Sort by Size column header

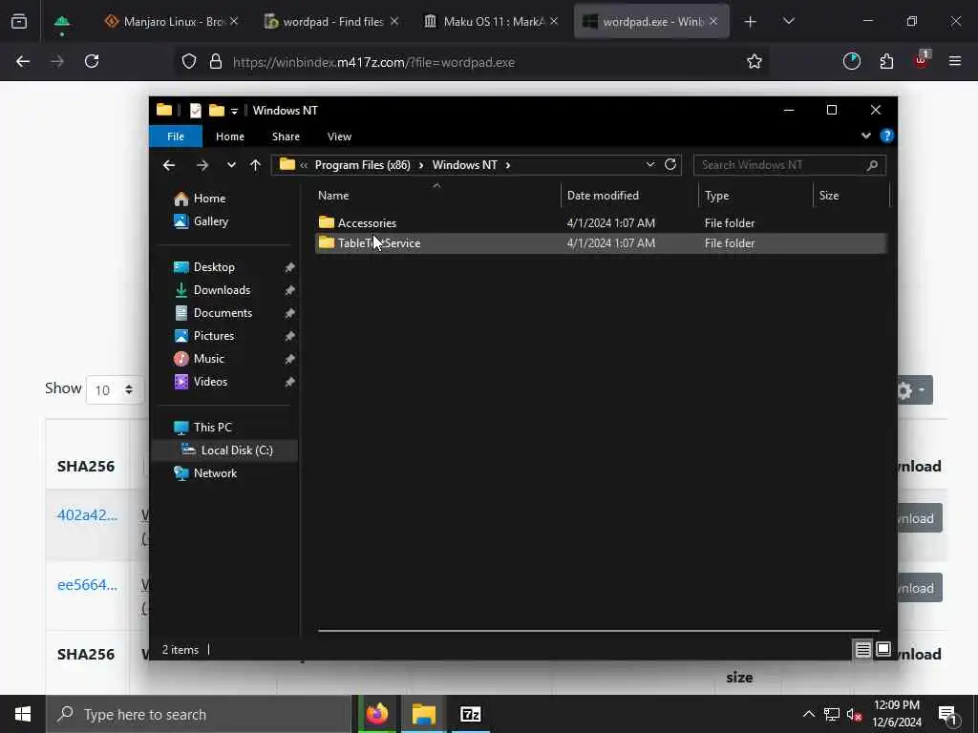(x=851, y=196)
